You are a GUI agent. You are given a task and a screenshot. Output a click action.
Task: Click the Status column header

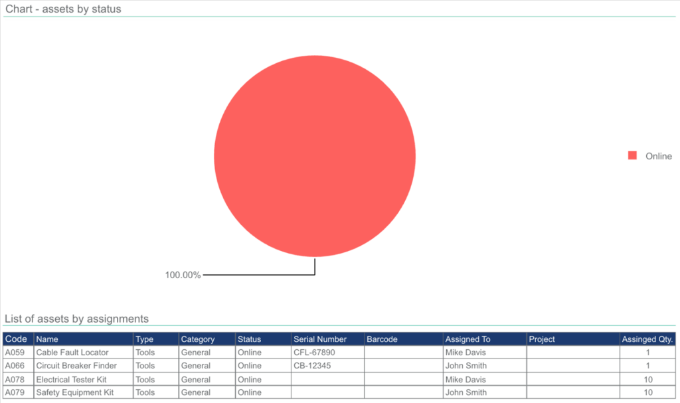click(x=250, y=339)
